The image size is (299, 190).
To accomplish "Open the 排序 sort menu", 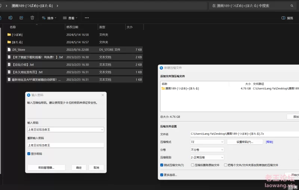I will pyautogui.click(x=49, y=18).
